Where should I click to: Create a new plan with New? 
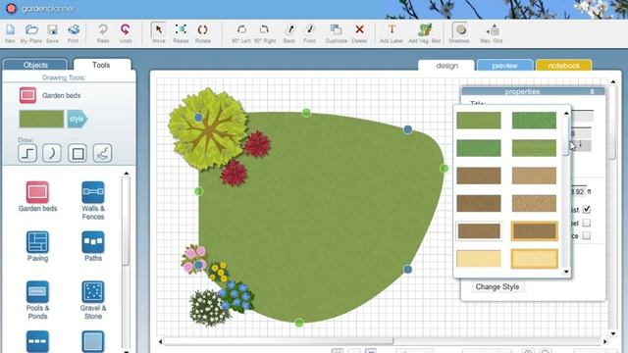click(10, 33)
